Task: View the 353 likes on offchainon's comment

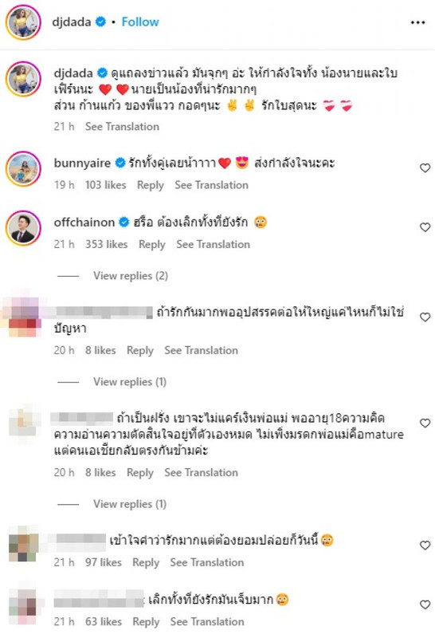Action: click(x=106, y=245)
